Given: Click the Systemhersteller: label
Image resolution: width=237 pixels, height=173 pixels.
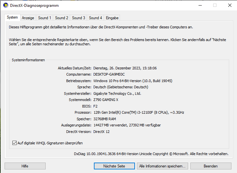Looking at the screenshot, I should tap(78, 94).
